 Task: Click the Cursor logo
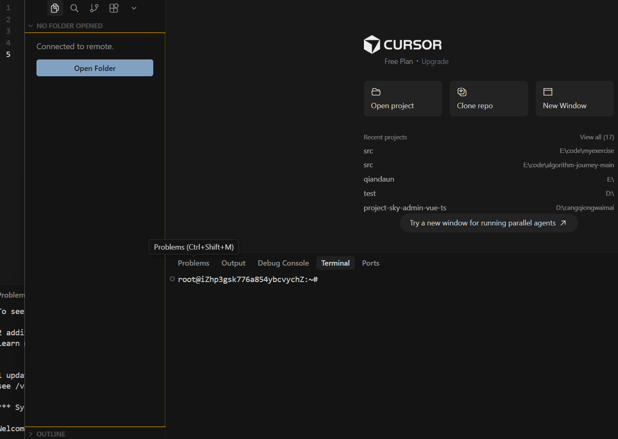(403, 44)
